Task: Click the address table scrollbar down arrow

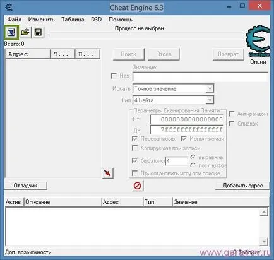Action: [264, 241]
